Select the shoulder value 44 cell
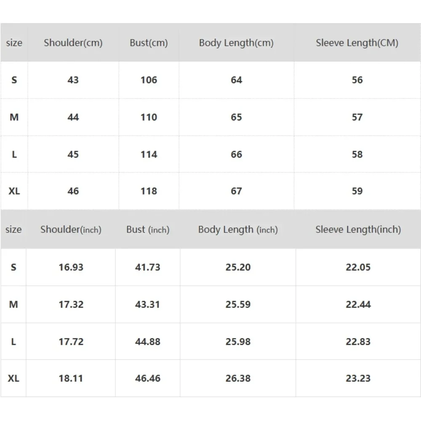The image size is (421, 421). (x=73, y=117)
